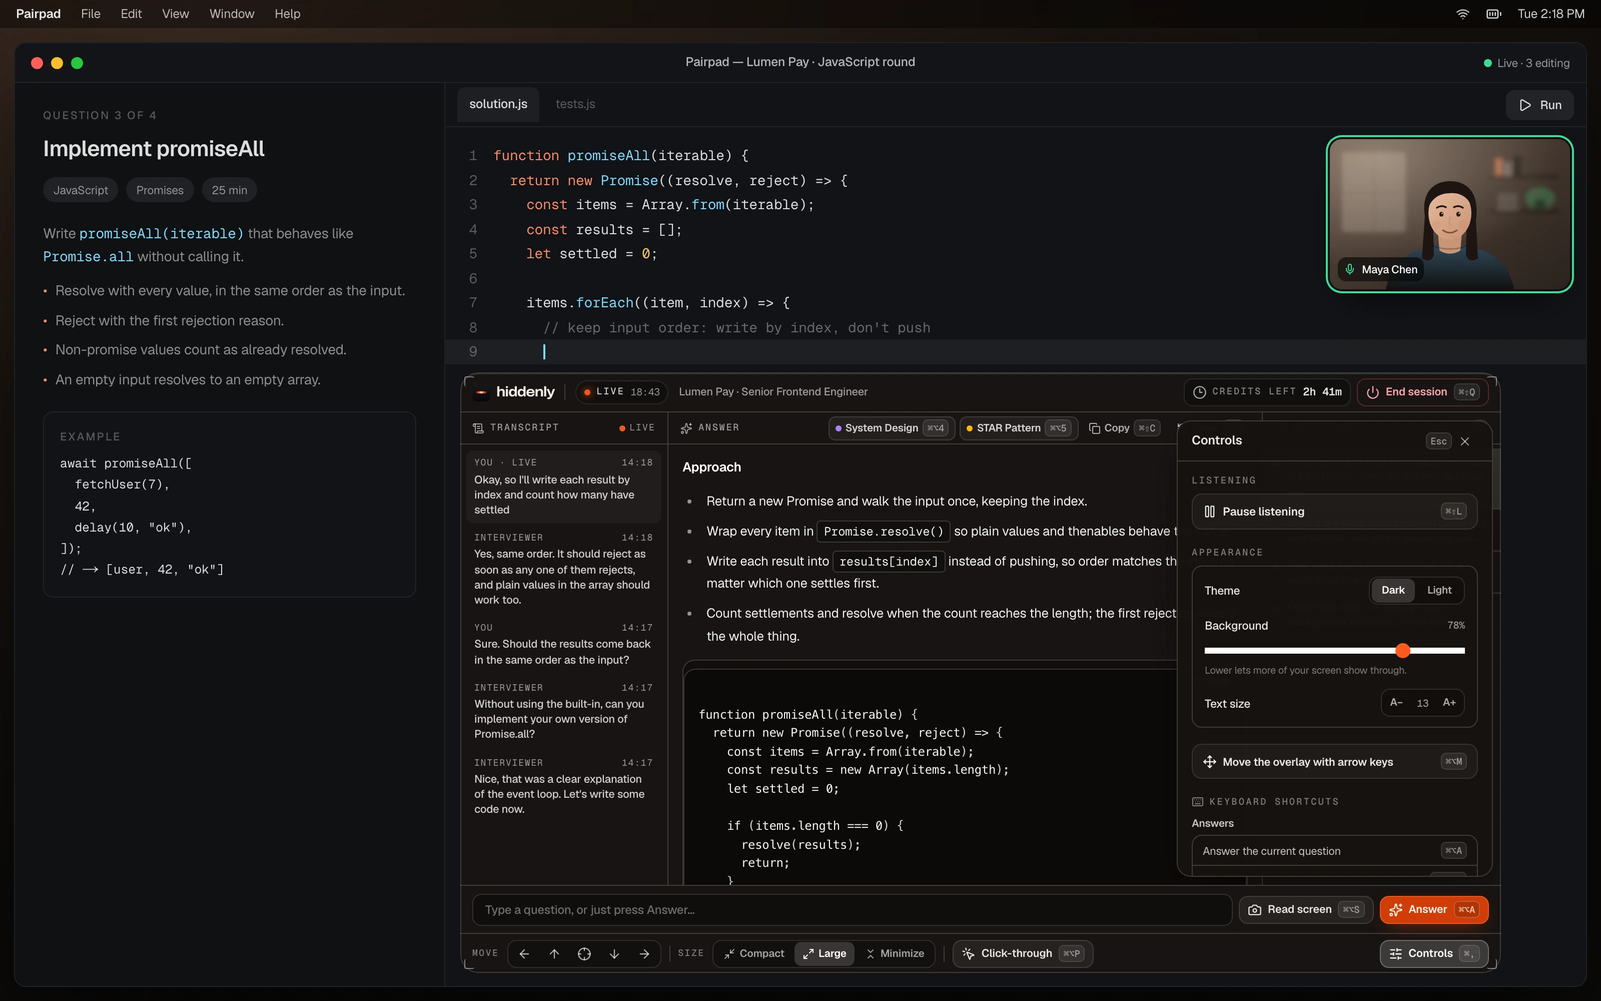Click the Background slider track

[x=1334, y=650]
